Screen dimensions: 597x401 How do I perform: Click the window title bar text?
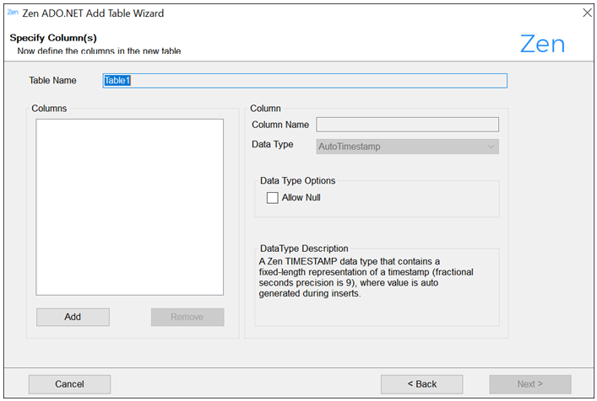tap(93, 13)
